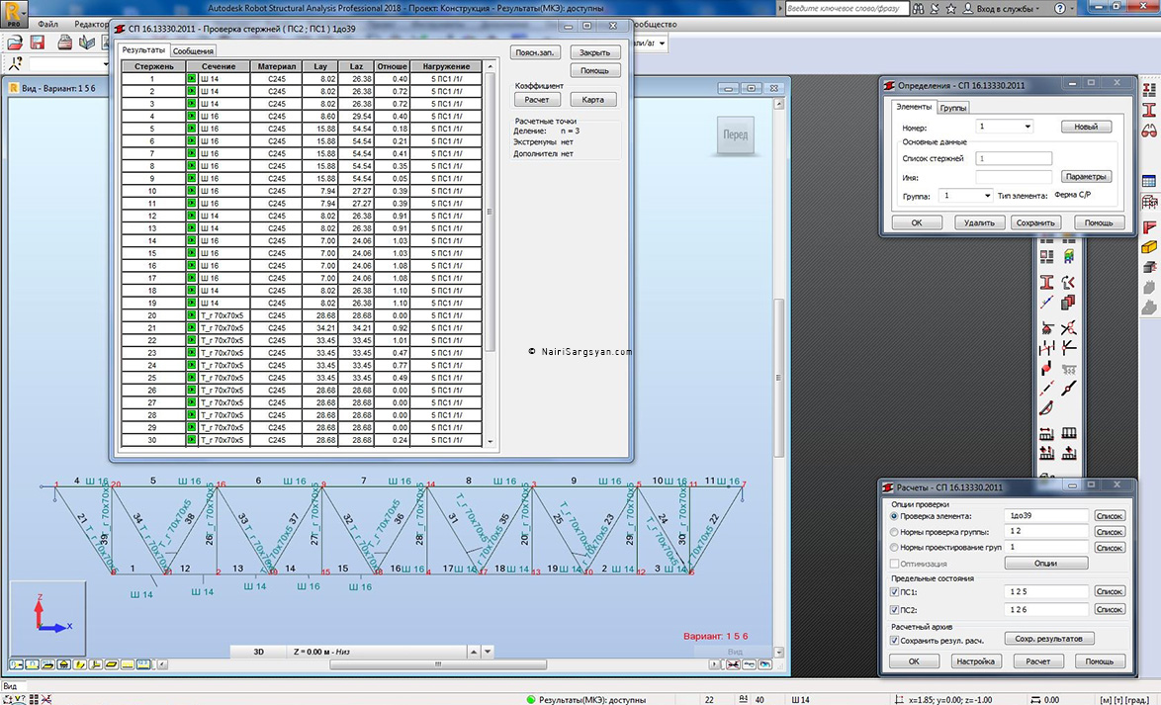Click the four-squares grid icon in the status bar
Viewport: 1161px width, 705px height.
[34, 699]
